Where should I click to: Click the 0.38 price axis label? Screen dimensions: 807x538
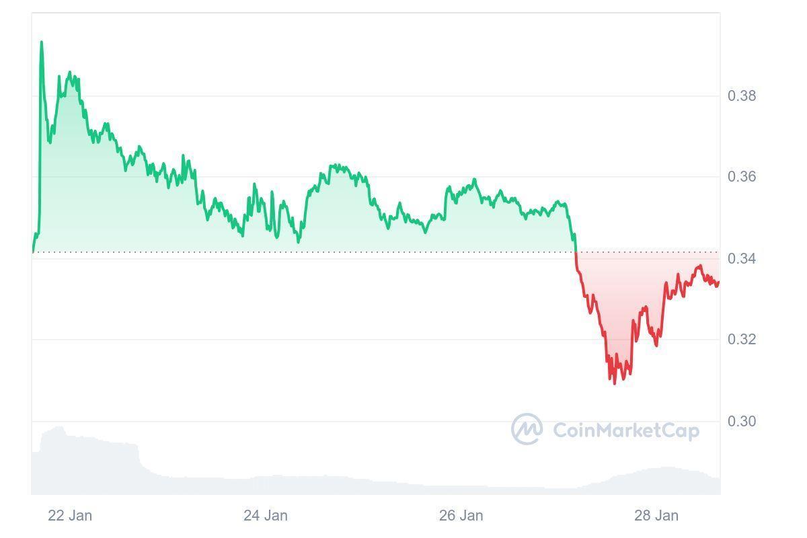point(742,96)
